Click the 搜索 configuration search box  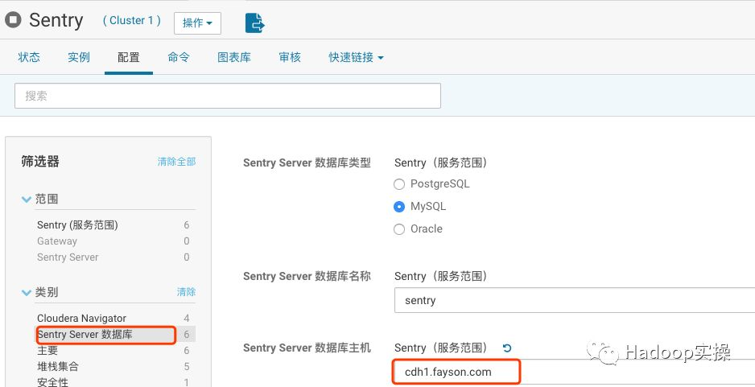(228, 96)
